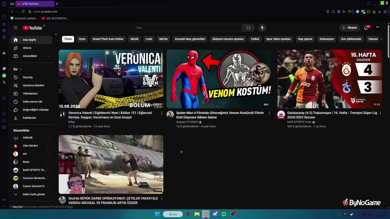The width and height of the screenshot is (390, 219).
Task: Open the Venom Kostüm Spider-Man thumbnail
Action: click(219, 79)
